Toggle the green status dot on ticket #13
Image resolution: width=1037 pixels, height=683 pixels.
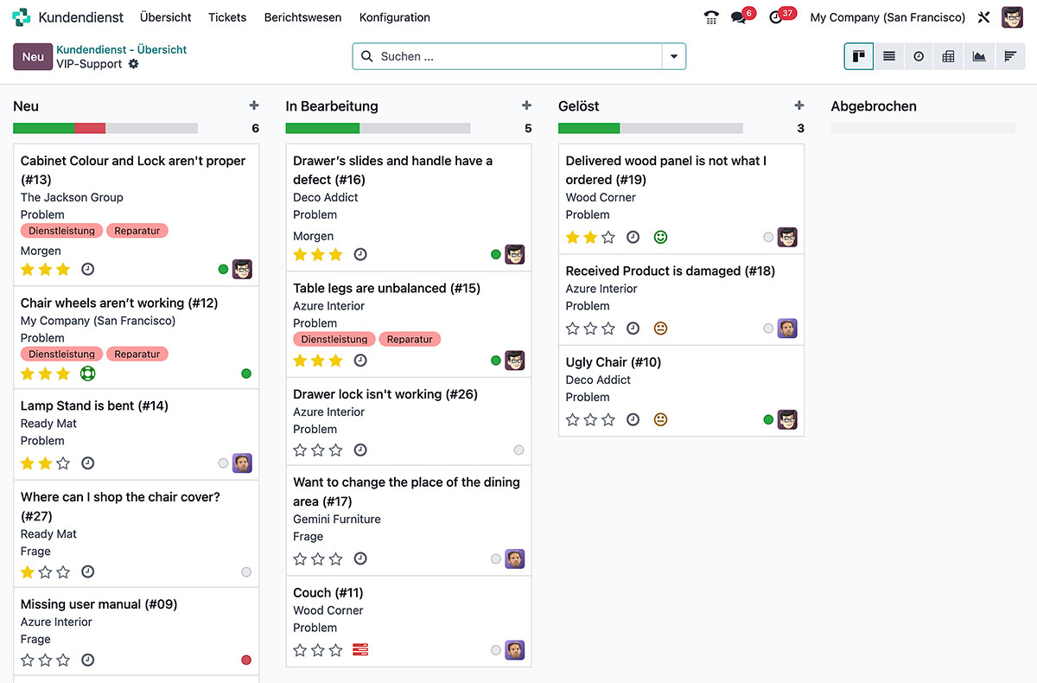pos(223,270)
